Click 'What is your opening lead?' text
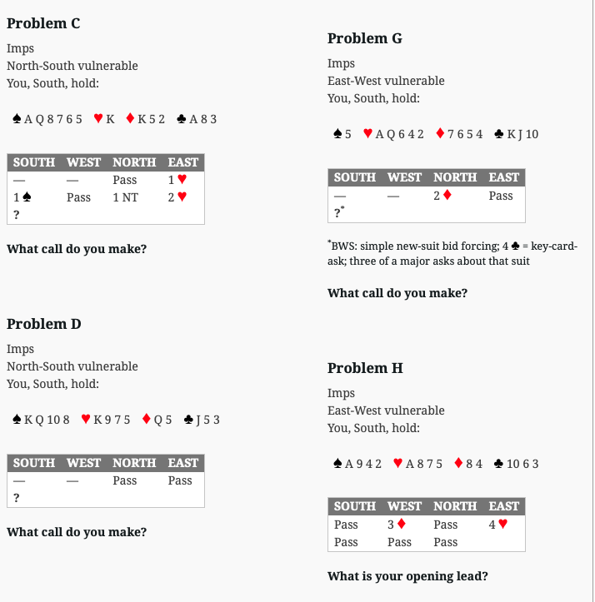The width and height of the screenshot is (595, 602). click(407, 576)
